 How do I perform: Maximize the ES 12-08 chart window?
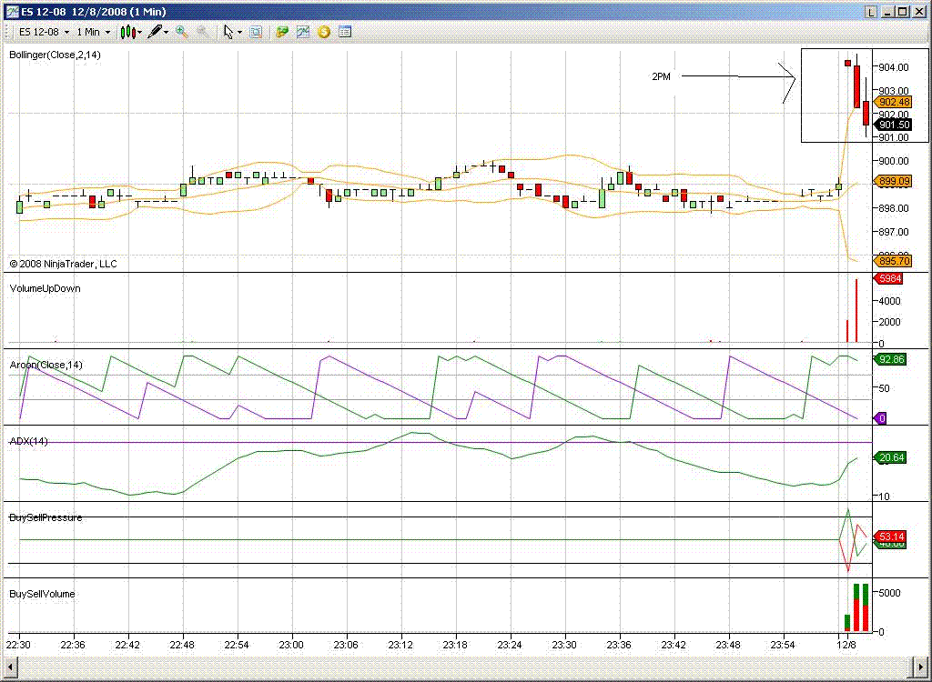pyautogui.click(x=903, y=12)
